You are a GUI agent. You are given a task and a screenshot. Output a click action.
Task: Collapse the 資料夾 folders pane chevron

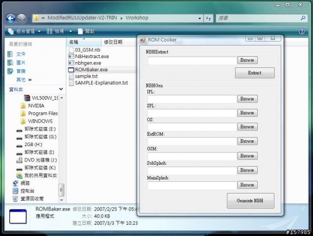pos(61,89)
